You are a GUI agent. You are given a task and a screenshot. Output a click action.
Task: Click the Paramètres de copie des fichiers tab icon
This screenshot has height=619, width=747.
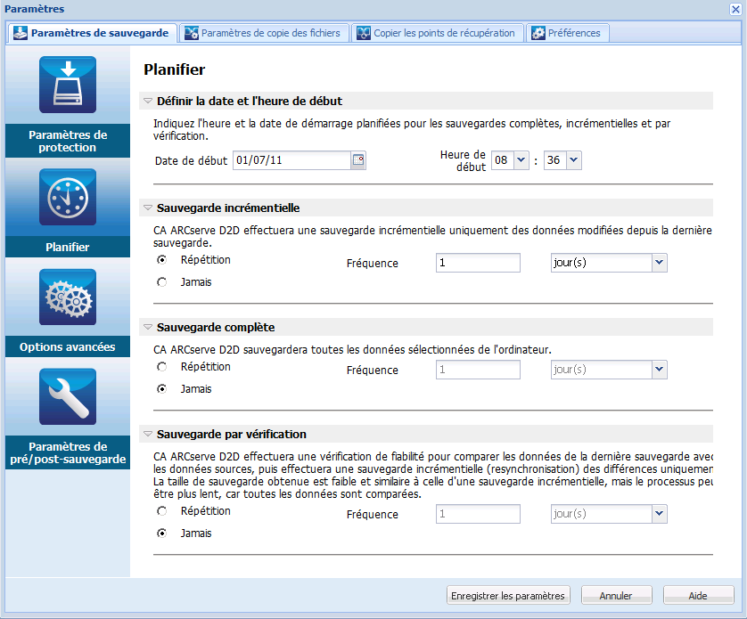coord(192,33)
